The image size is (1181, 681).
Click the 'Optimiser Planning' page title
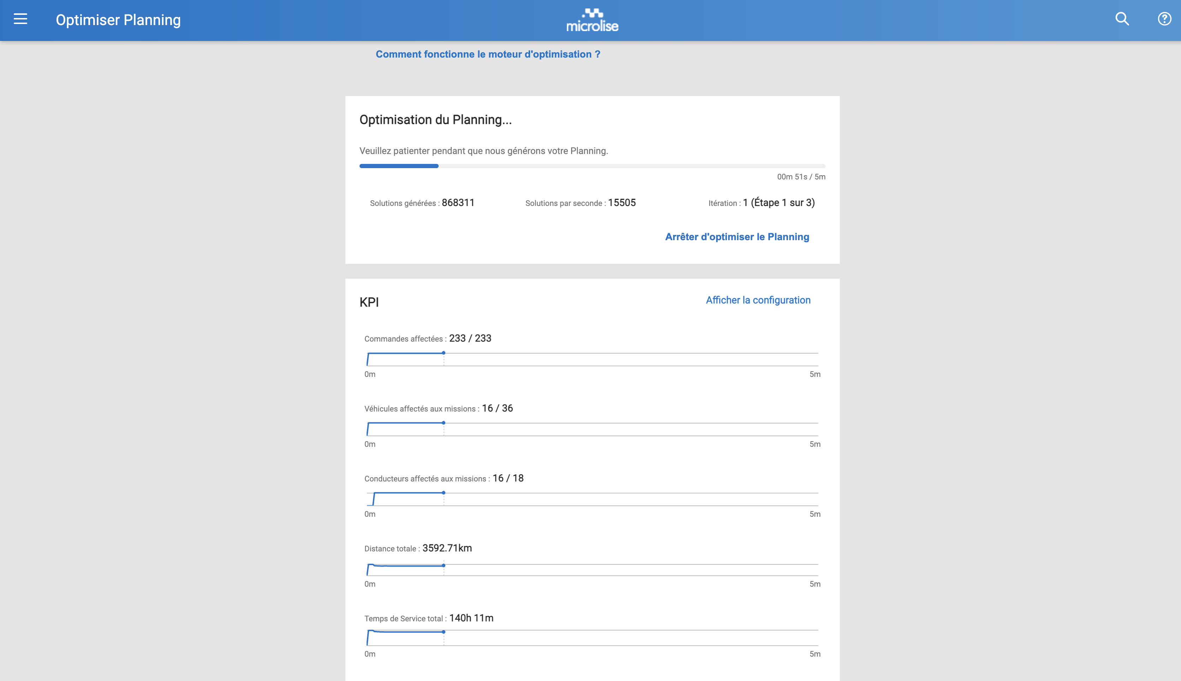(118, 20)
